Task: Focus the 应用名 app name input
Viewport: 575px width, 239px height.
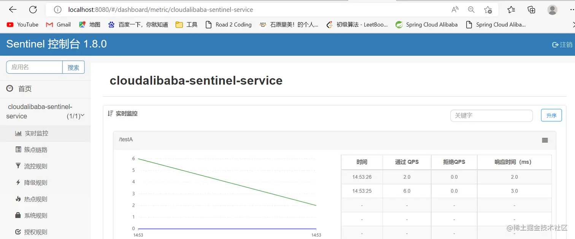Action: pyautogui.click(x=34, y=67)
